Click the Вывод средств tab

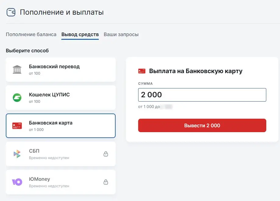[x=80, y=34]
